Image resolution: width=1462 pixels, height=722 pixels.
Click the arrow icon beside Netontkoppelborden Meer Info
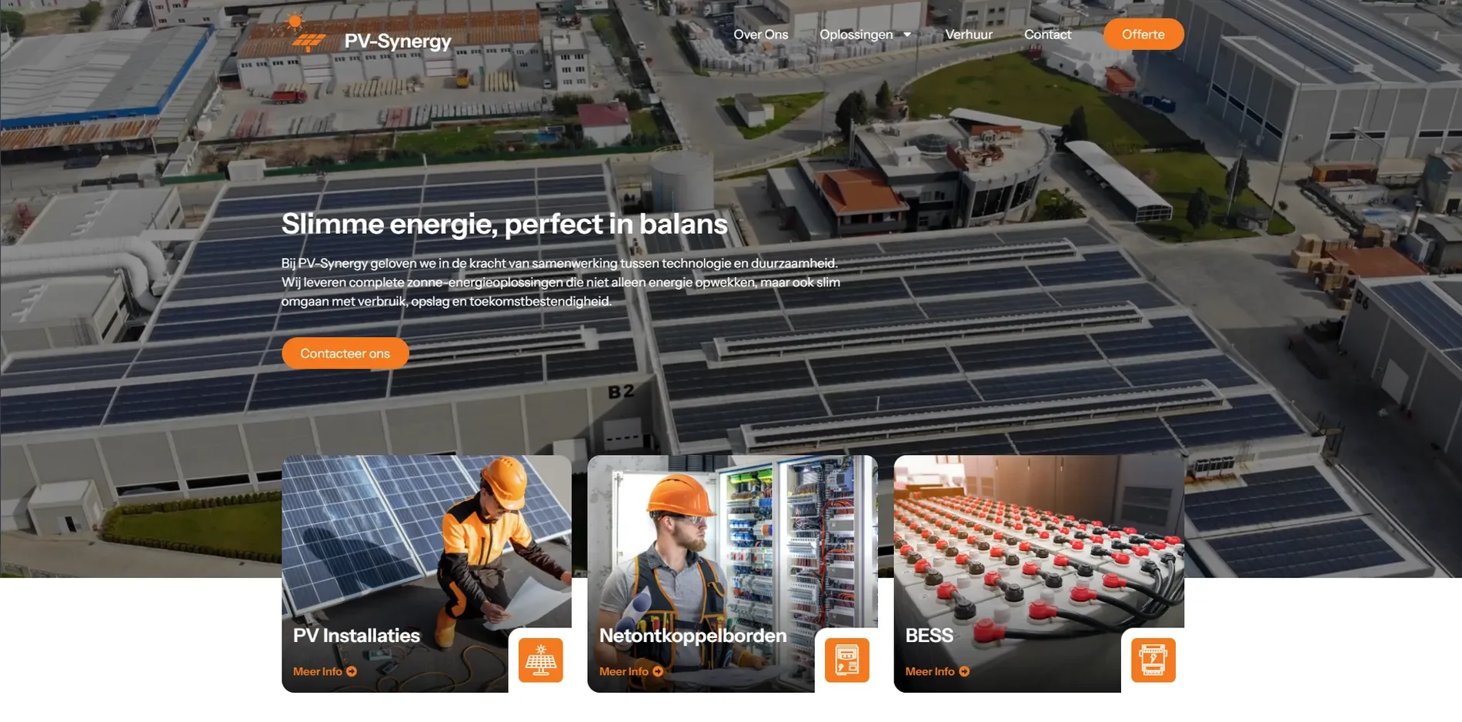tap(658, 671)
